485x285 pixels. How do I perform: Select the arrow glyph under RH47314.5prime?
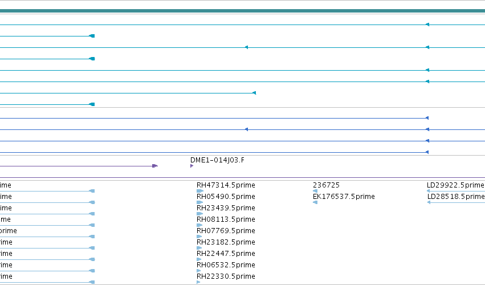(x=200, y=191)
